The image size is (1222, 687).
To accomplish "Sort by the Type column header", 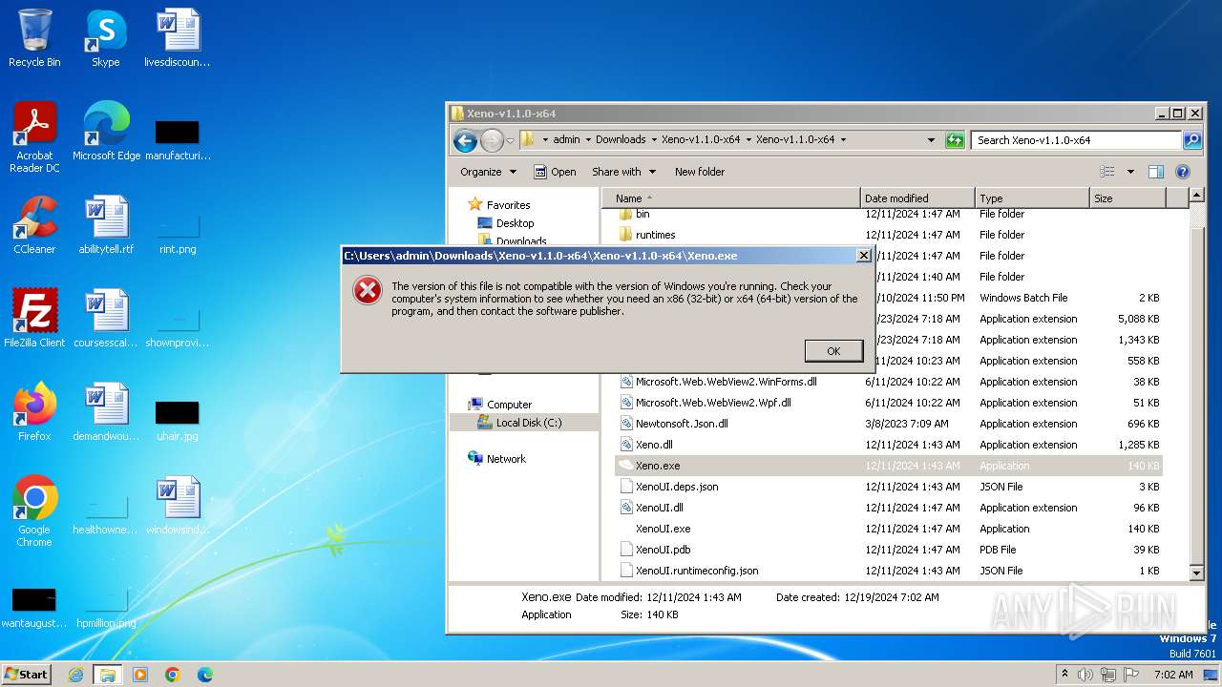I will (1032, 198).
